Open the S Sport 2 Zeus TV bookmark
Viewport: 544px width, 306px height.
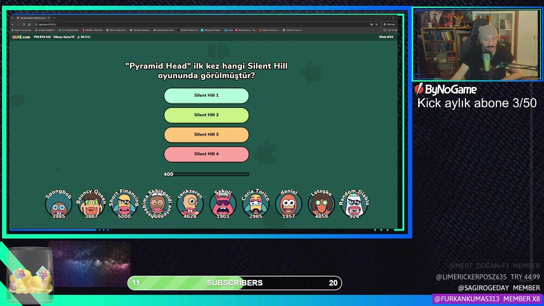[x=292, y=30]
